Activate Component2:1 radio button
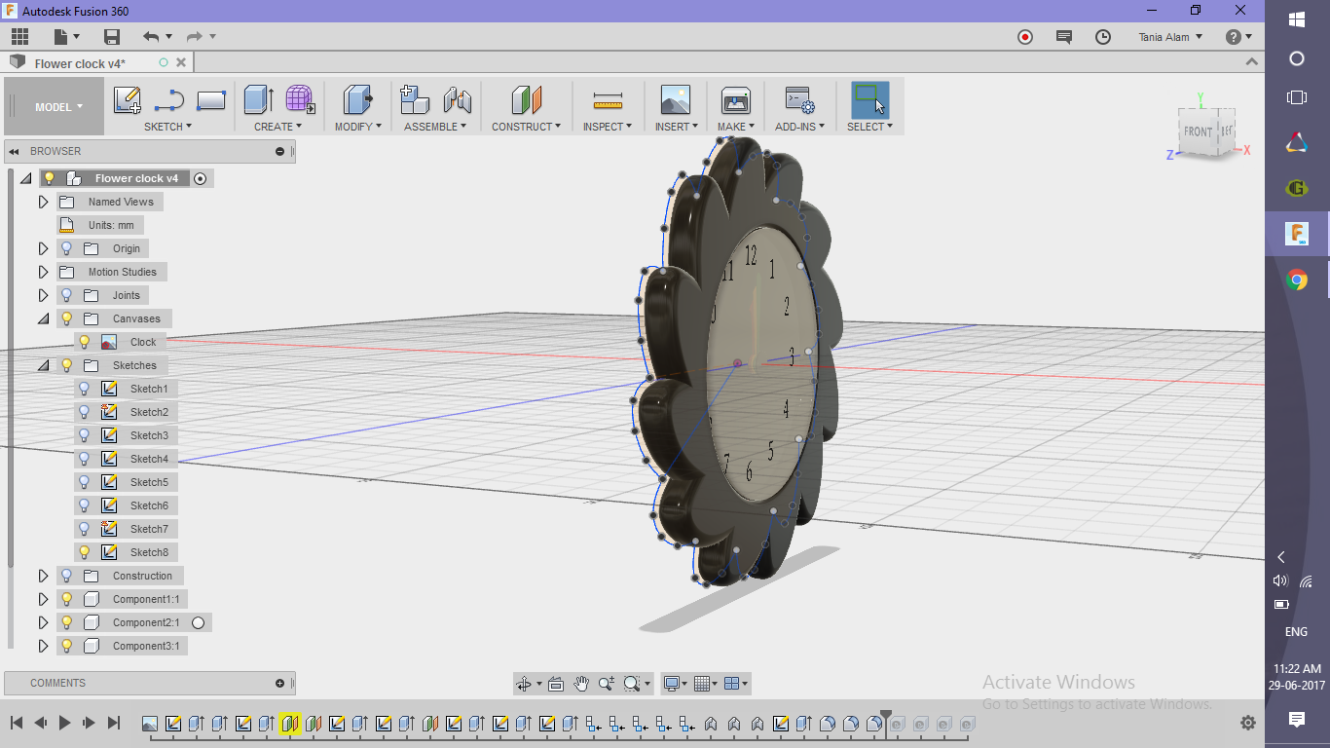Viewport: 1330px width, 748px height. [198, 622]
